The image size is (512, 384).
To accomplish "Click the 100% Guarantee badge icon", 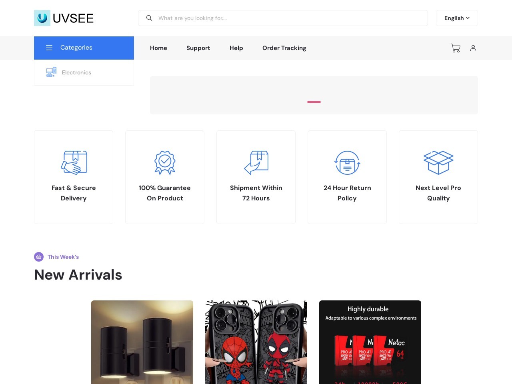I will pyautogui.click(x=165, y=162).
